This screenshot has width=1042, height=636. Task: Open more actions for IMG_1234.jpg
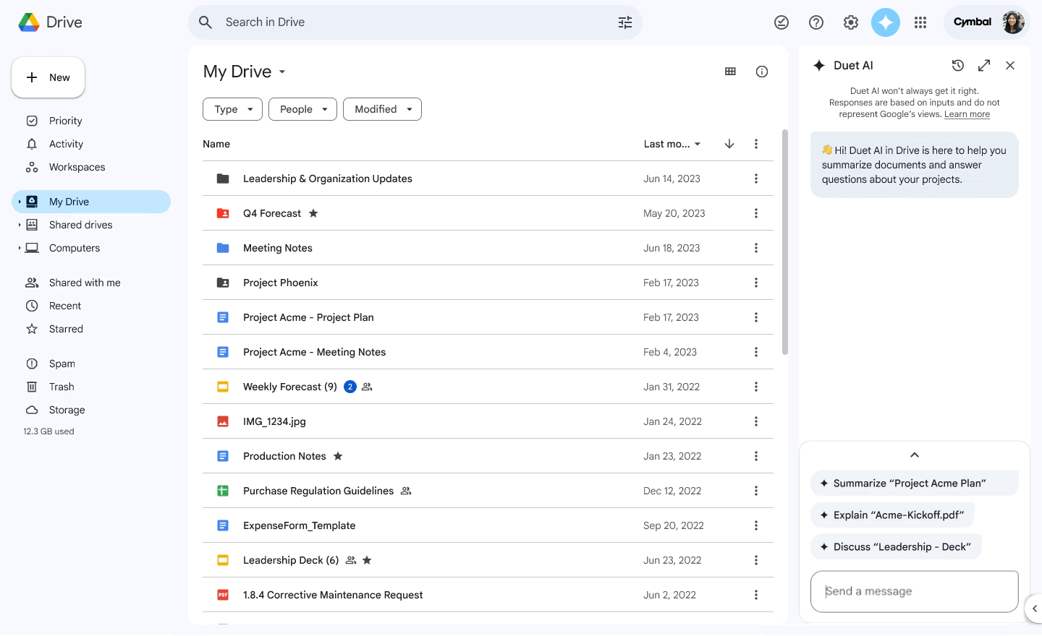pyautogui.click(x=756, y=421)
